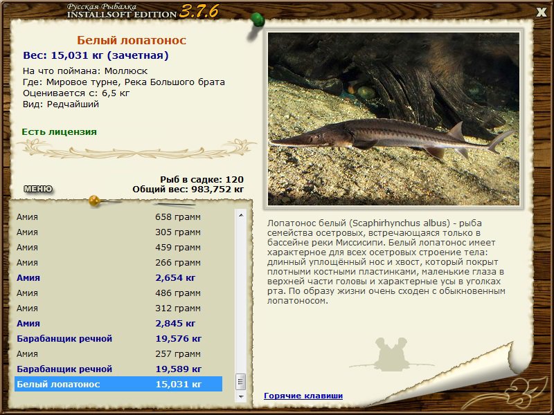Select Барабанщик речной 19,589 кг entry
Screen dimensions: 554x415
[118, 369]
